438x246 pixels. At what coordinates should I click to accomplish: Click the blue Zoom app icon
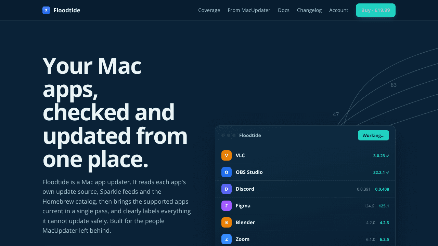pos(227,239)
